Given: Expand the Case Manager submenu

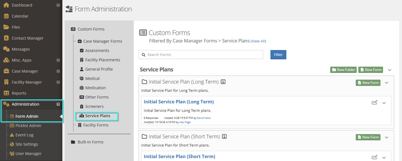Looking at the screenshot, I should click(x=58, y=71).
